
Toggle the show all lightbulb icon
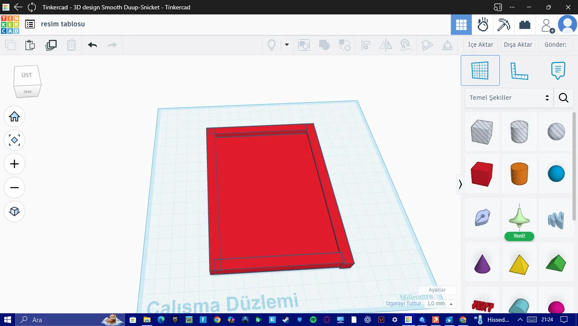tap(271, 45)
